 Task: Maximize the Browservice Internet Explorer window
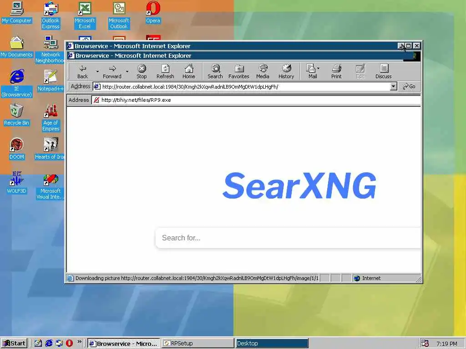point(409,46)
